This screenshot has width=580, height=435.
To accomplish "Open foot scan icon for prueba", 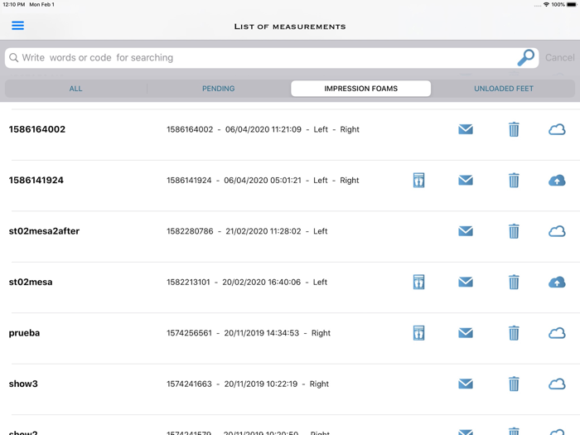I will 418,333.
